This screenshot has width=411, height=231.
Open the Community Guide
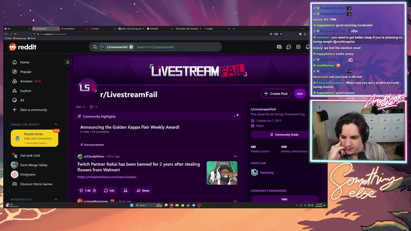(284, 135)
